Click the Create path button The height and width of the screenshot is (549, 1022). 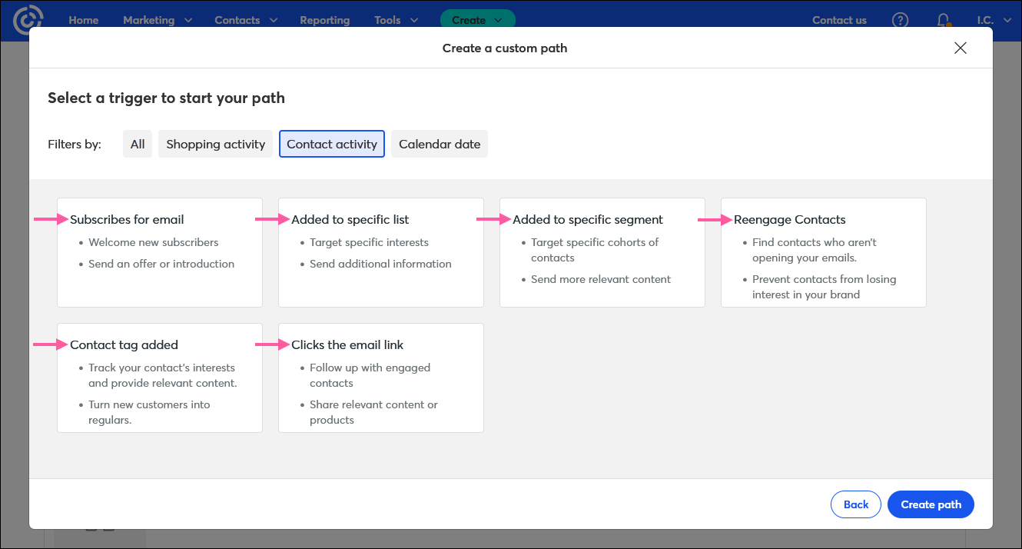[x=931, y=504]
